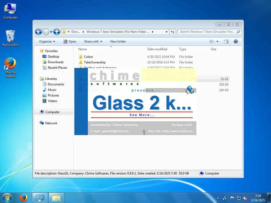This screenshot has height=203, width=271.
Task: Click the Dow... breadcrumb segment
Action: click(76, 32)
